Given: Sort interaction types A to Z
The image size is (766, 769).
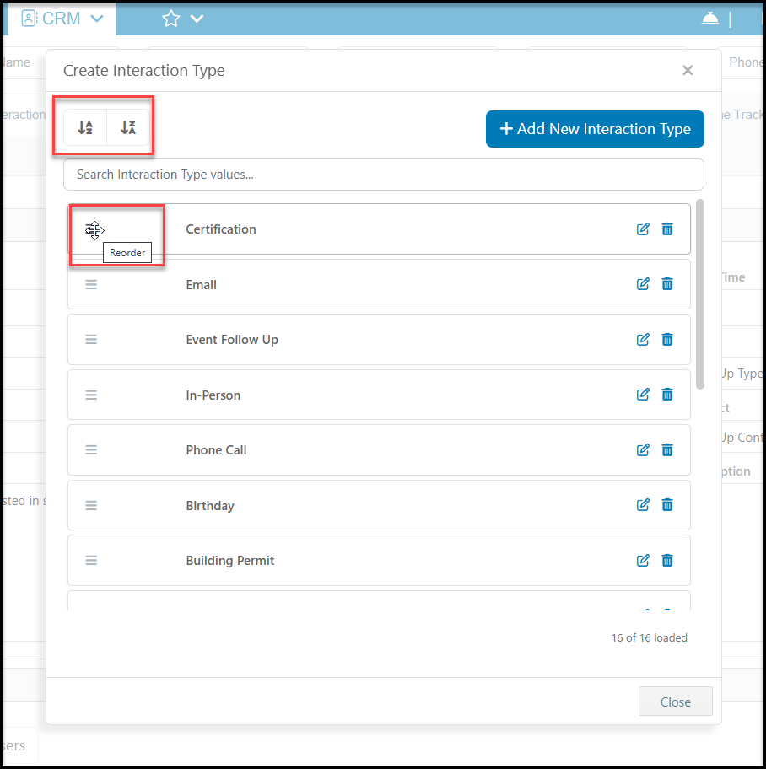Looking at the screenshot, I should [x=85, y=127].
